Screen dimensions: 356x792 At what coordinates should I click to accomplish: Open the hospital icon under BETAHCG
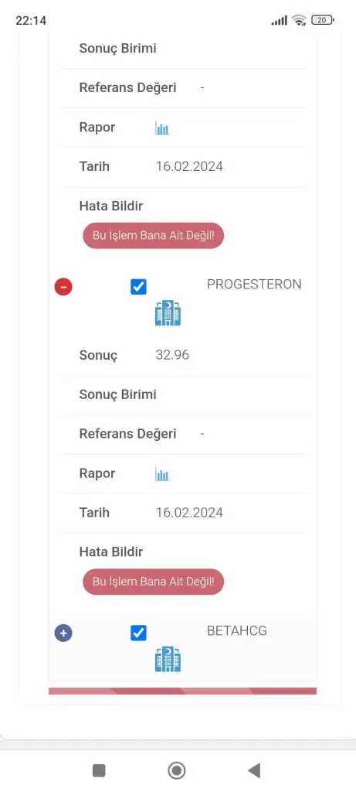168,659
